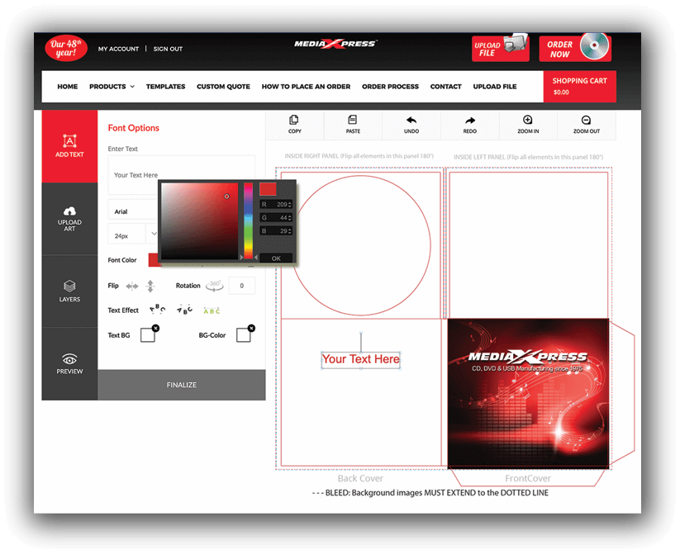This screenshot has height=554, width=680.
Task: Confirm the color picker with OK
Action: coord(276,258)
